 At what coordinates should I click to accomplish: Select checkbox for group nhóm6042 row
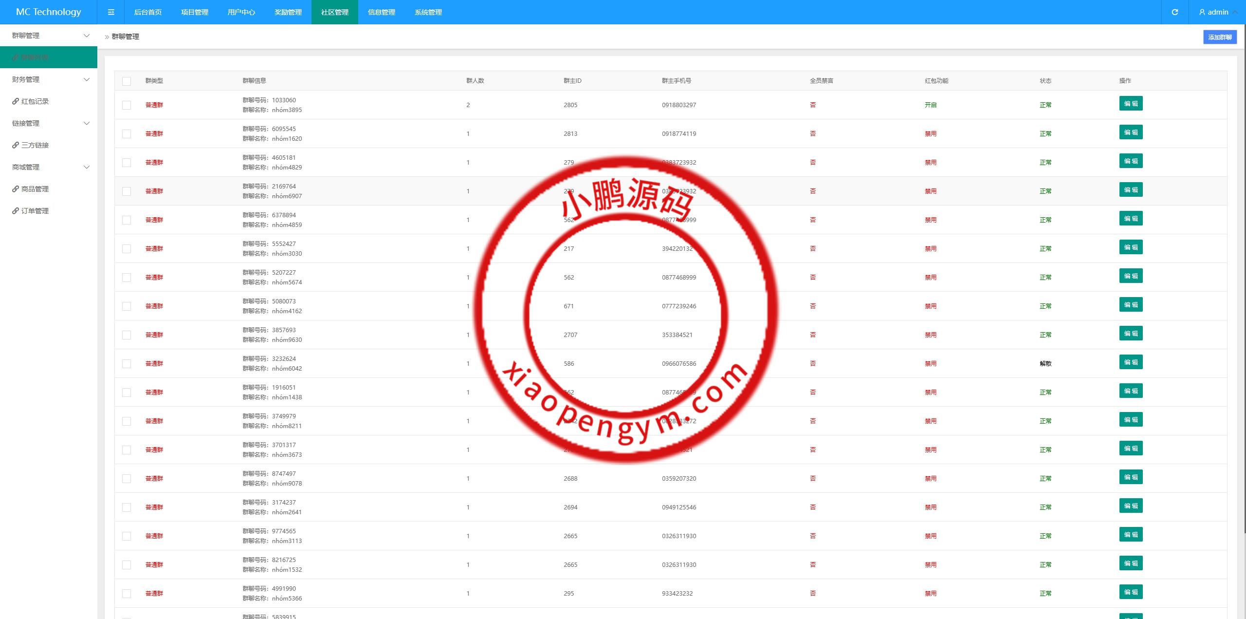click(127, 364)
